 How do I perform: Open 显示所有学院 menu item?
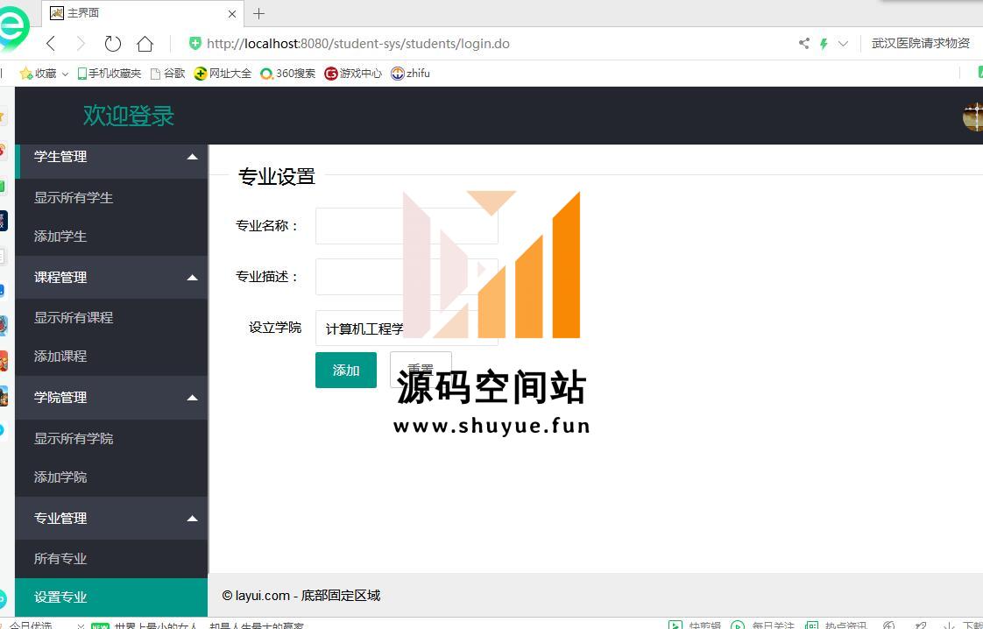click(x=111, y=438)
